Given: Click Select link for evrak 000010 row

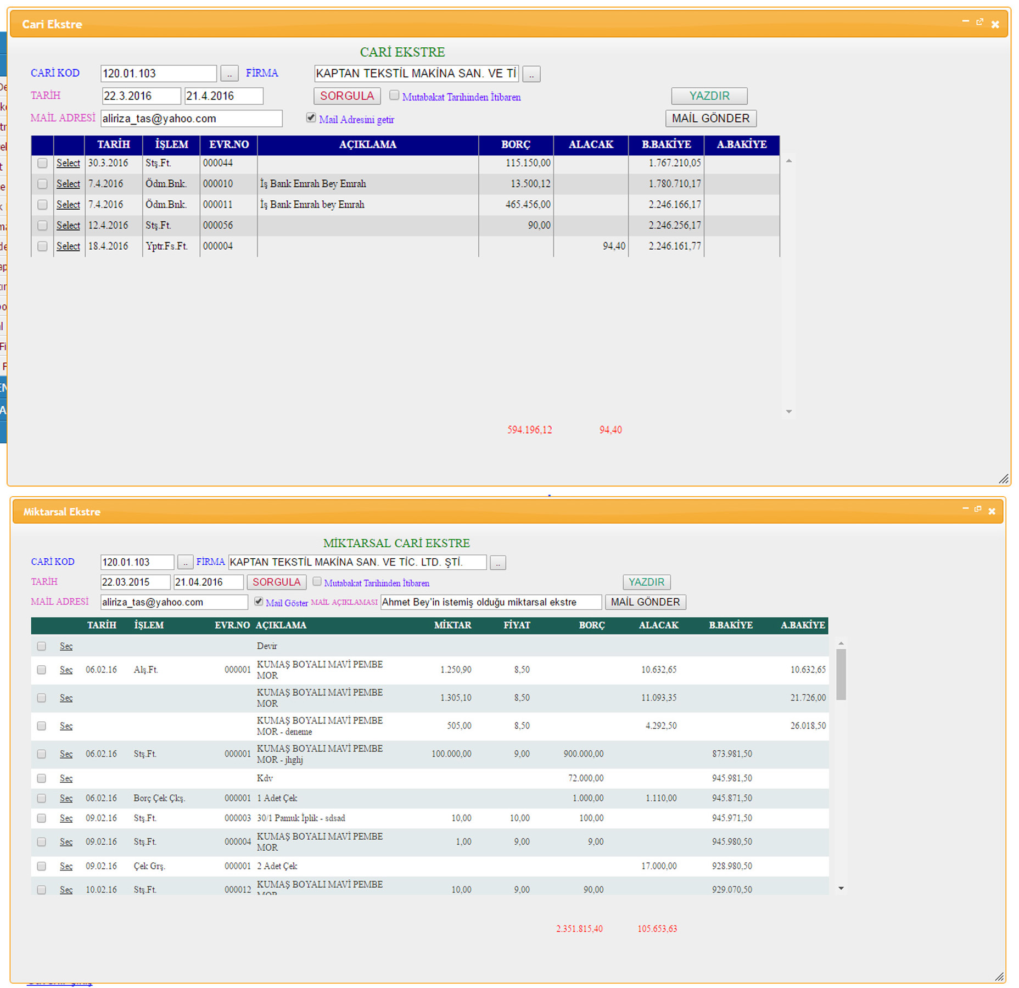Looking at the screenshot, I should tap(68, 184).
